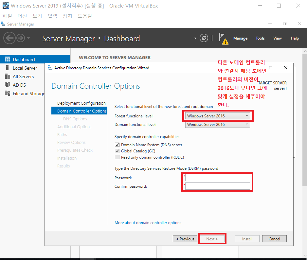Click scrollbar down arrow in Server Manager
Image resolution: width=307 pixels, height=260 pixels.
pyautogui.click(x=305, y=256)
